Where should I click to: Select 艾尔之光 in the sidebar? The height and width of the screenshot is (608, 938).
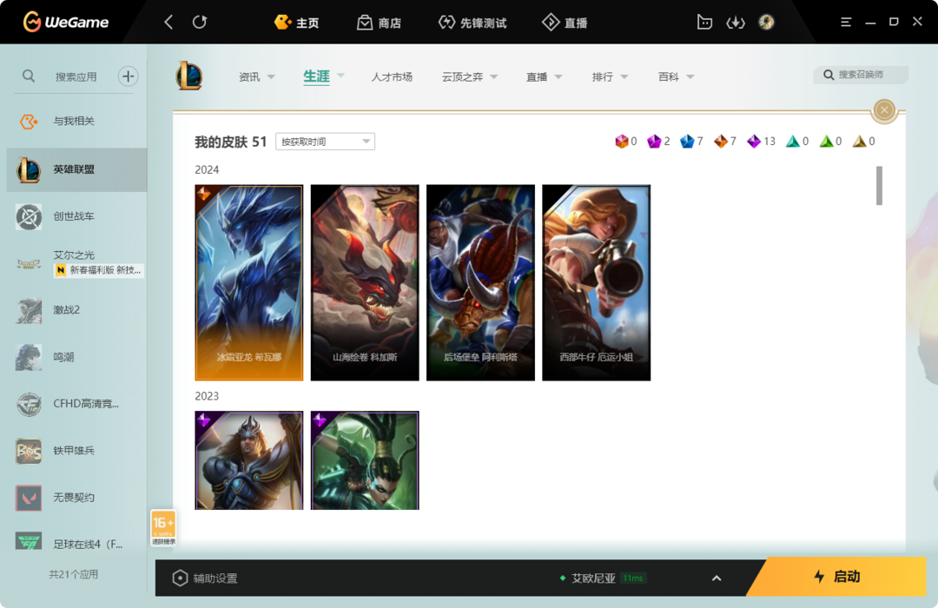[x=76, y=262]
